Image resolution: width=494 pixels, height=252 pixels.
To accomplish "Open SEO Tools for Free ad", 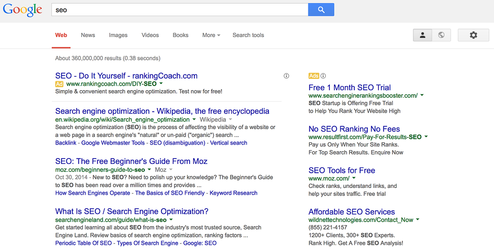I will point(342,170).
